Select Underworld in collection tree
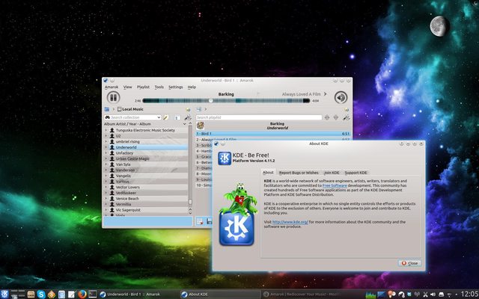Screen dimensions: 479x299 (146, 147)
